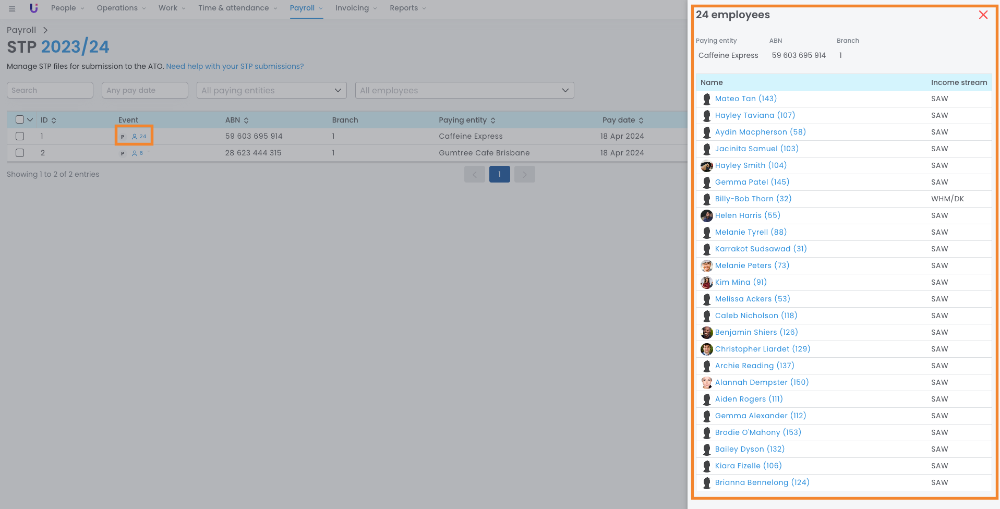Click the 24 employees icon in row 1

point(139,137)
